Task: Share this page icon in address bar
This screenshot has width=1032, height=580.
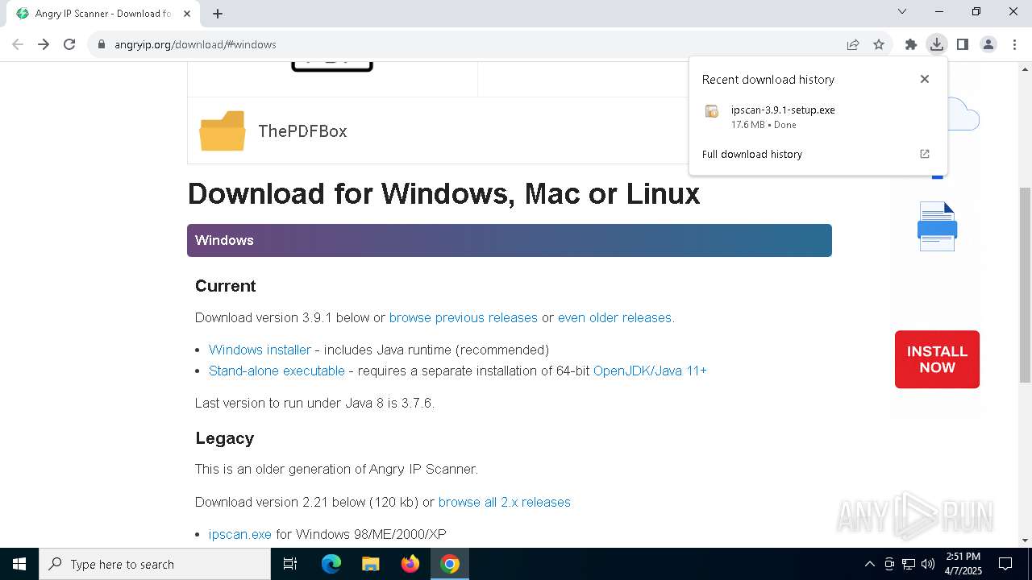Action: coord(853,44)
